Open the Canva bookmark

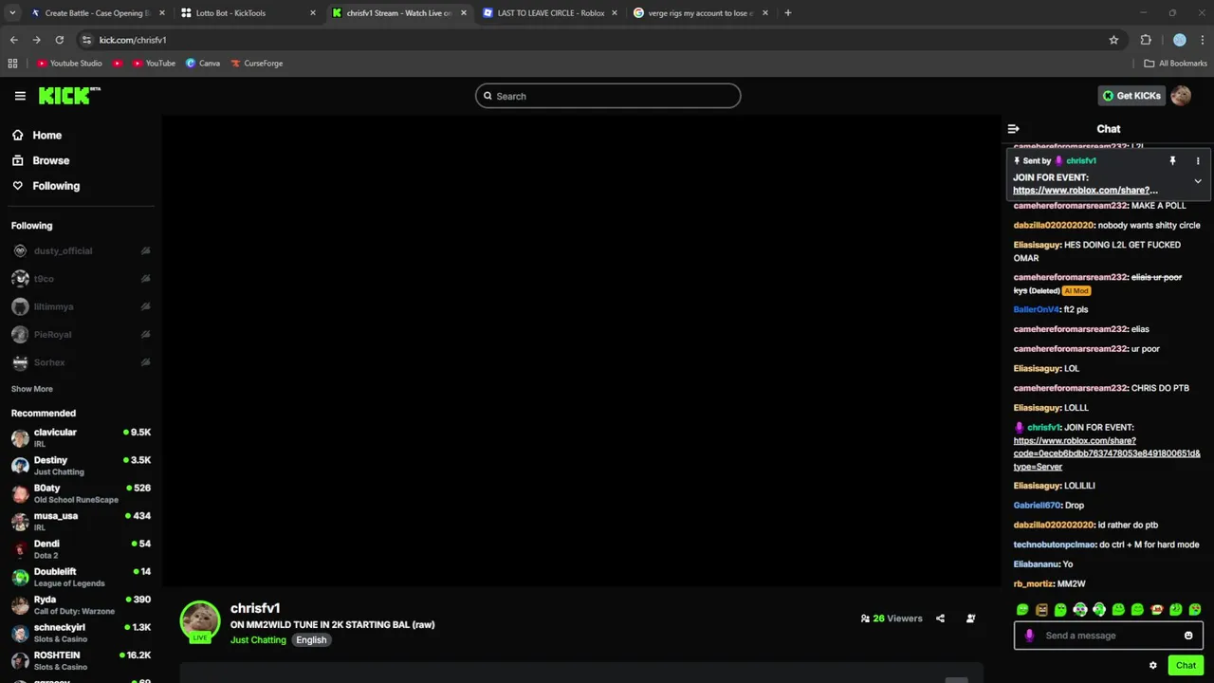pyautogui.click(x=203, y=64)
